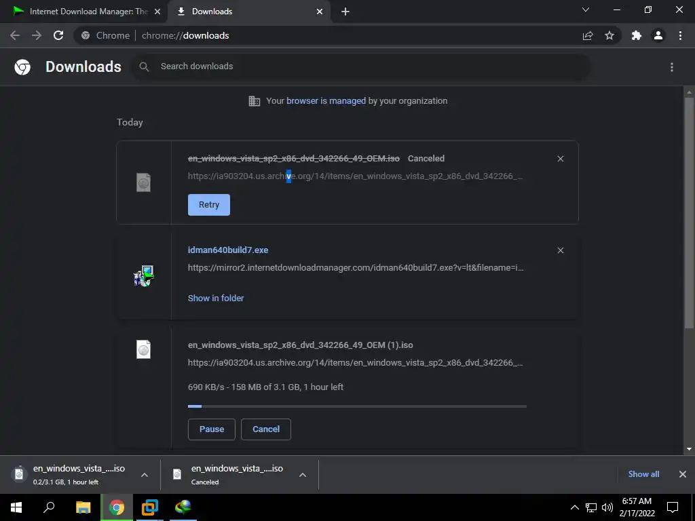695x521 pixels.
Task: Open the idman640build7.exe file link
Action: (x=228, y=250)
